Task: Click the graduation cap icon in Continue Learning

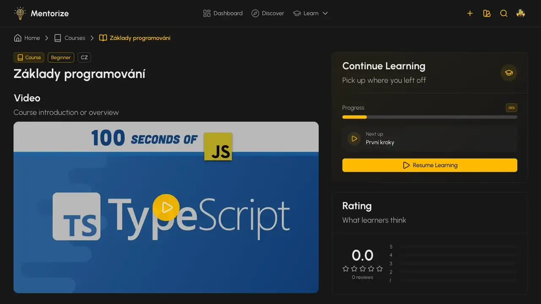Action: tap(509, 73)
